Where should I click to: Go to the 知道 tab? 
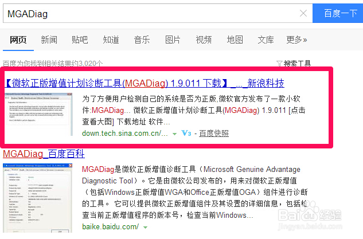click(x=111, y=40)
